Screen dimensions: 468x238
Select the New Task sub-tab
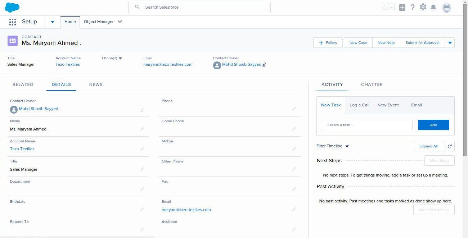[x=331, y=105]
